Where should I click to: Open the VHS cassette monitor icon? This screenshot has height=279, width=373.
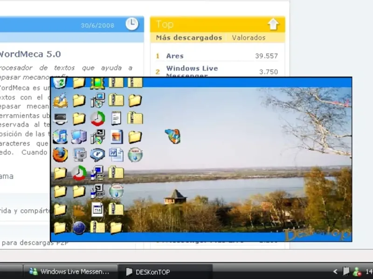(x=60, y=119)
